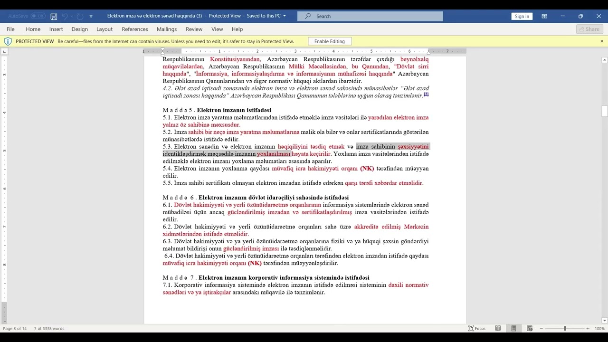The image size is (608, 342).
Task: Click the 100% zoom level
Action: tap(599, 328)
